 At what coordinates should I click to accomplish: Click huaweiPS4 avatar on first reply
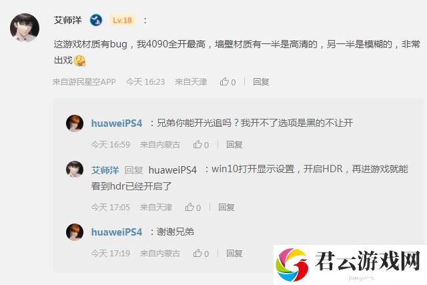point(75,123)
